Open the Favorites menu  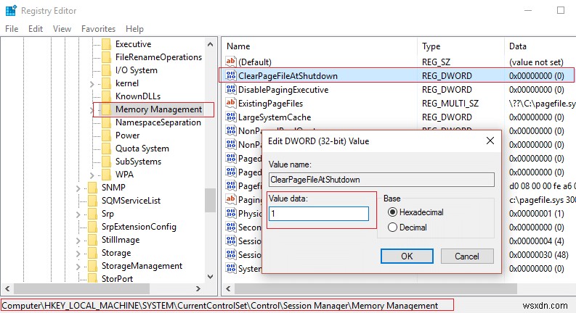(x=99, y=28)
